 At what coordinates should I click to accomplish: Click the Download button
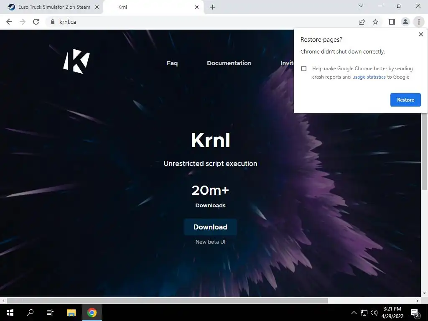[211, 227]
